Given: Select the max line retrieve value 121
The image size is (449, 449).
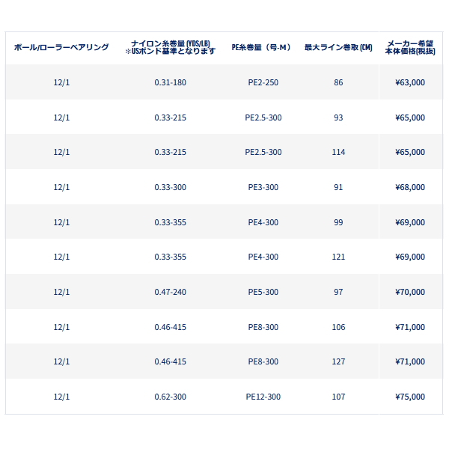Looking at the screenshot, I should (x=338, y=257).
